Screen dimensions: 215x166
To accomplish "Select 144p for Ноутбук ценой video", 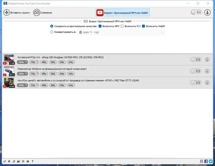I will tap(71, 85).
